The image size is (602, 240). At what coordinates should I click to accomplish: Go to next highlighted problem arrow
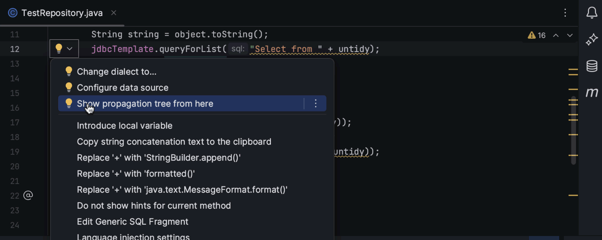pyautogui.click(x=569, y=36)
